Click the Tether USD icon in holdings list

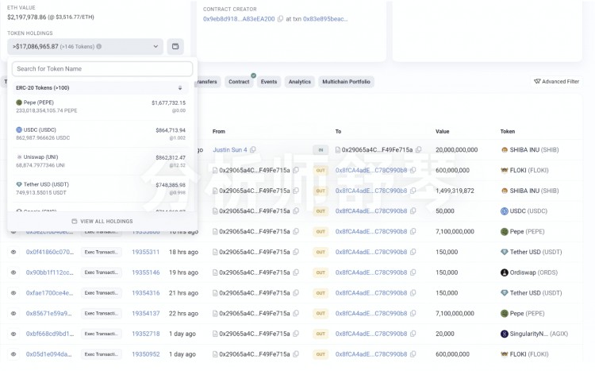coord(19,184)
